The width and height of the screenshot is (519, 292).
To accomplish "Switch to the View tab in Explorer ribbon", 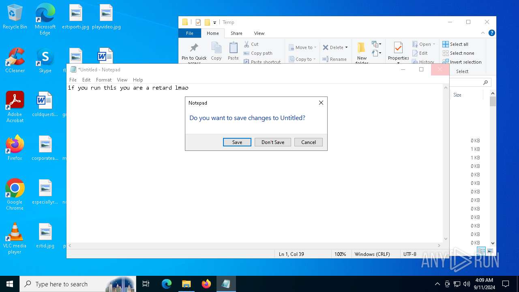I will coord(259,33).
